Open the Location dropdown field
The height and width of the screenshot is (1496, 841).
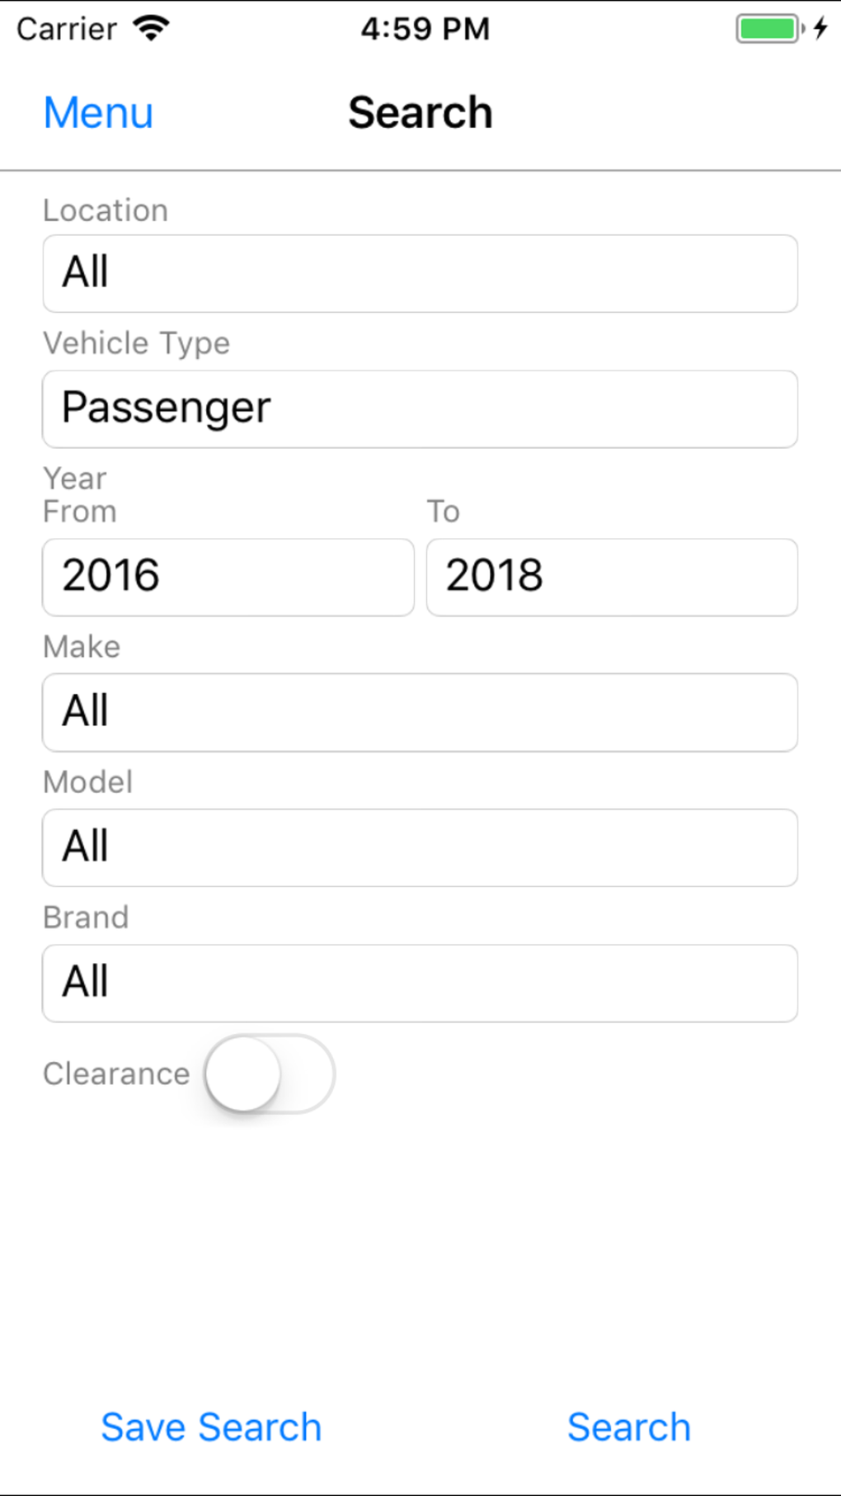point(420,274)
